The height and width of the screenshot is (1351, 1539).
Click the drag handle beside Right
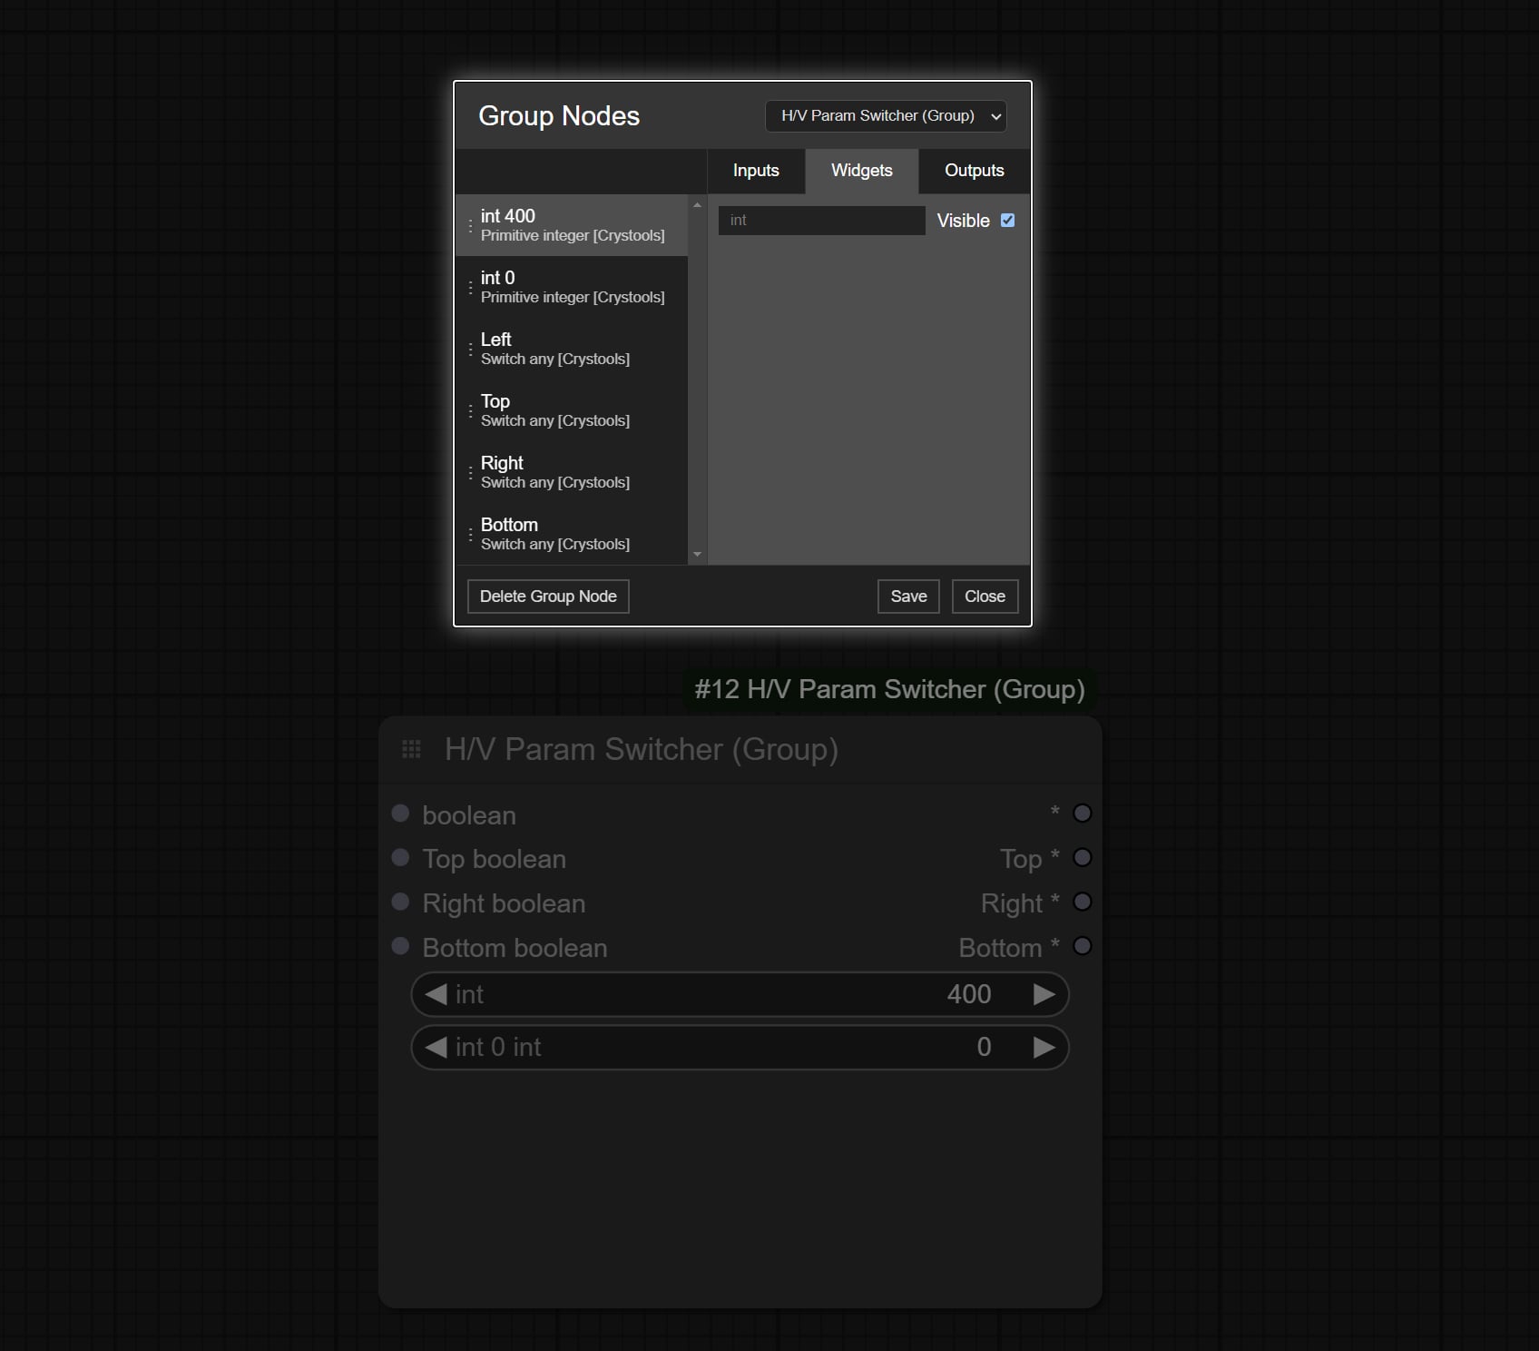470,473
